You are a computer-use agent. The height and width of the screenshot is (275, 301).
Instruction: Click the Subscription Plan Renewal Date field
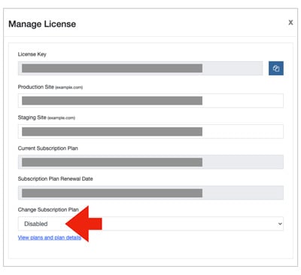coord(150,193)
